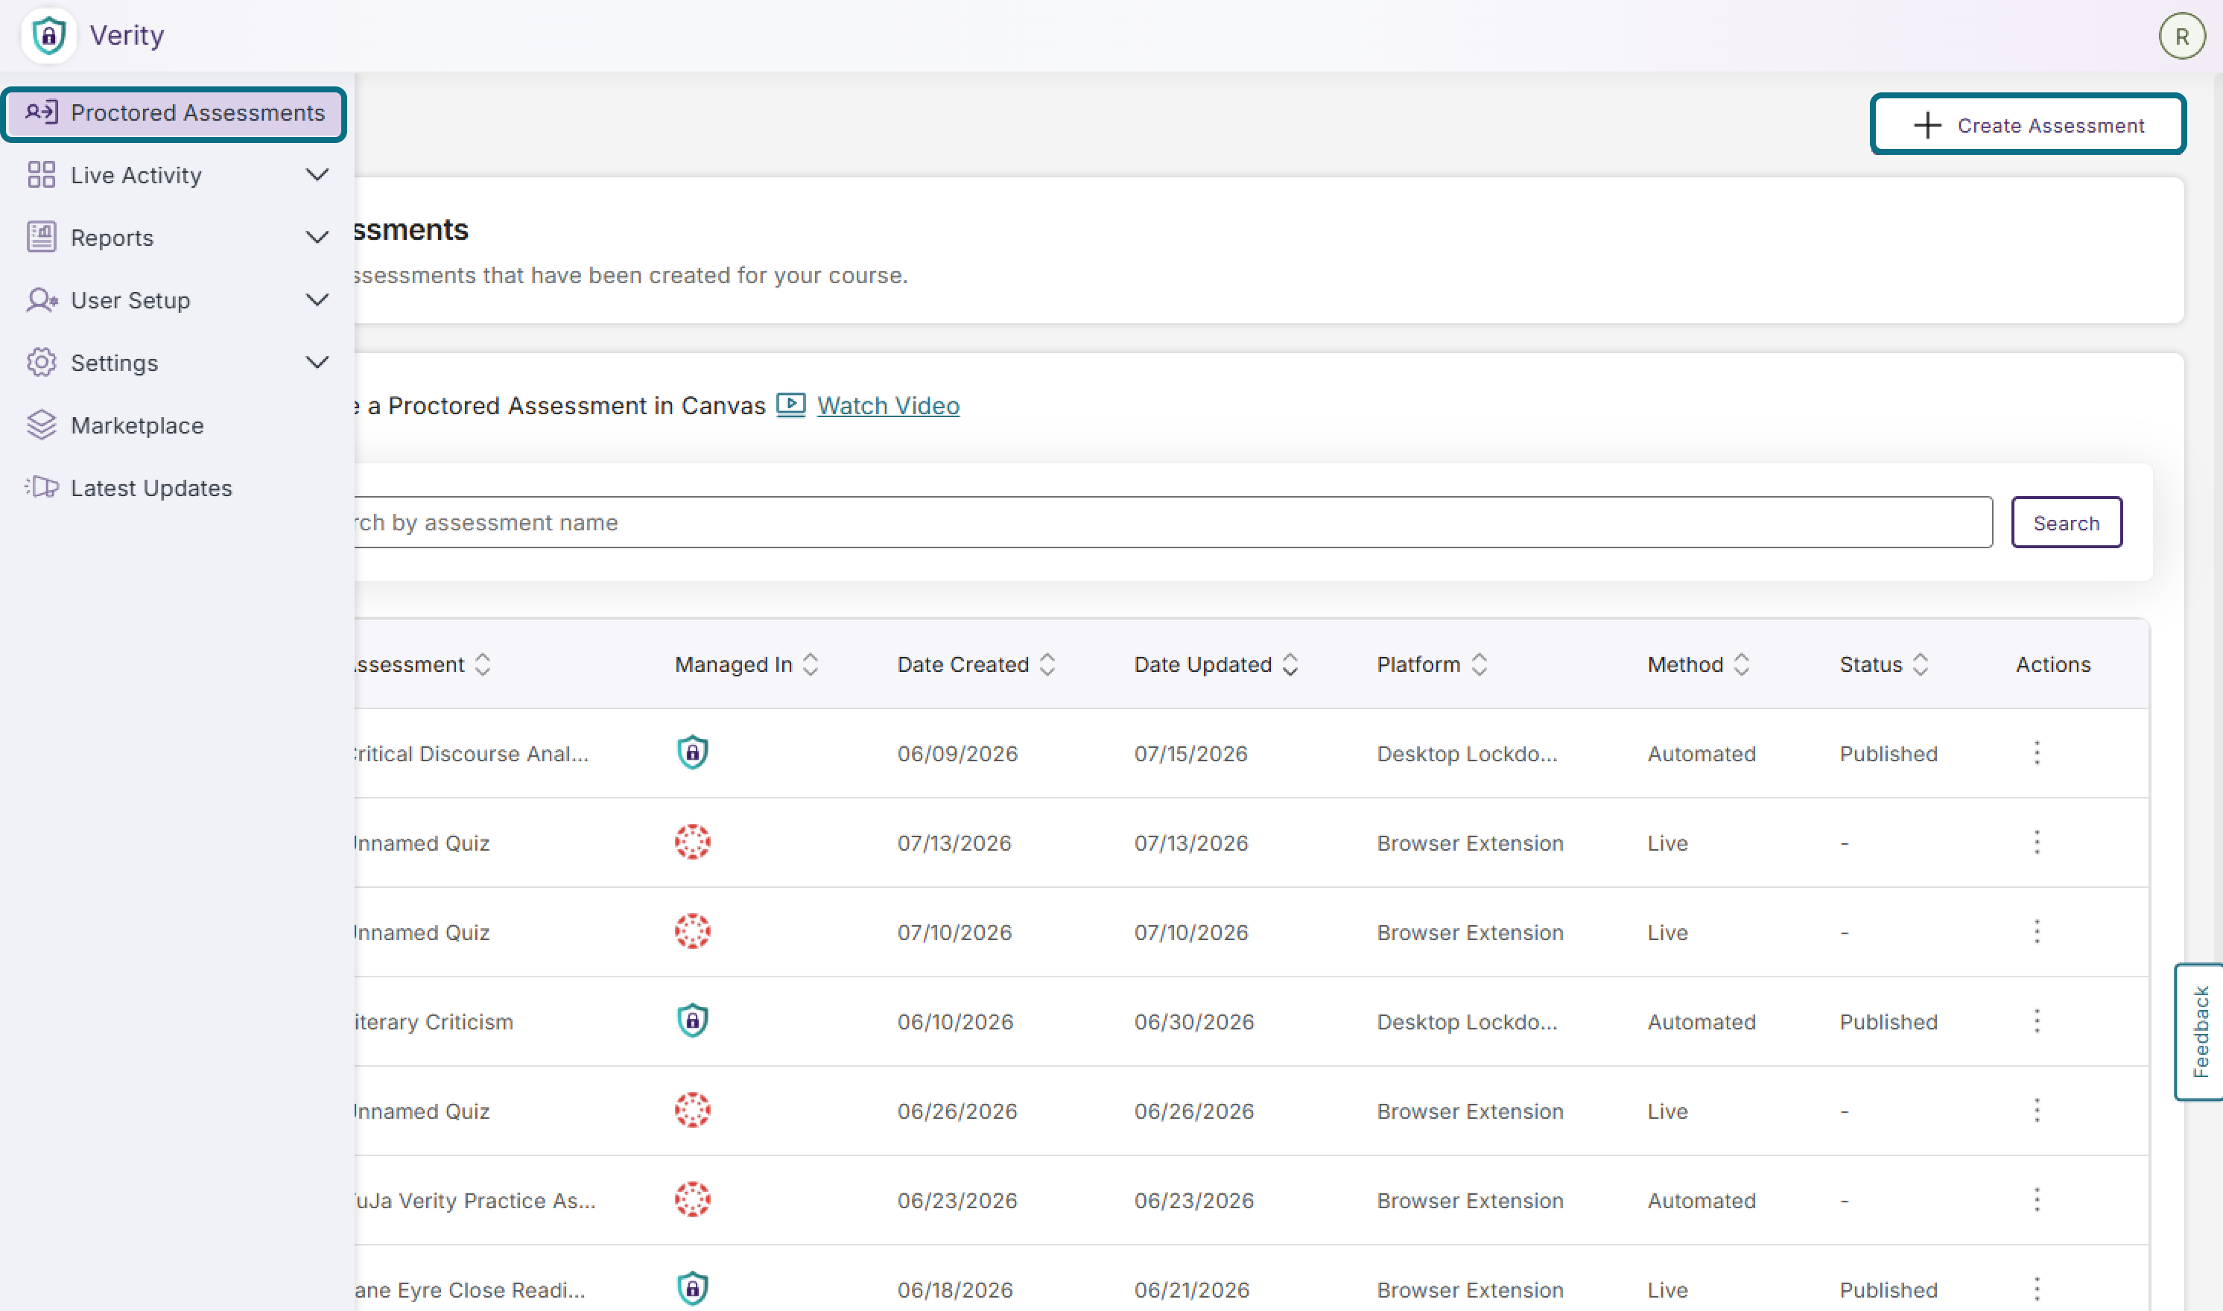Click the Verity app title text
The height and width of the screenshot is (1311, 2223).
point(127,35)
